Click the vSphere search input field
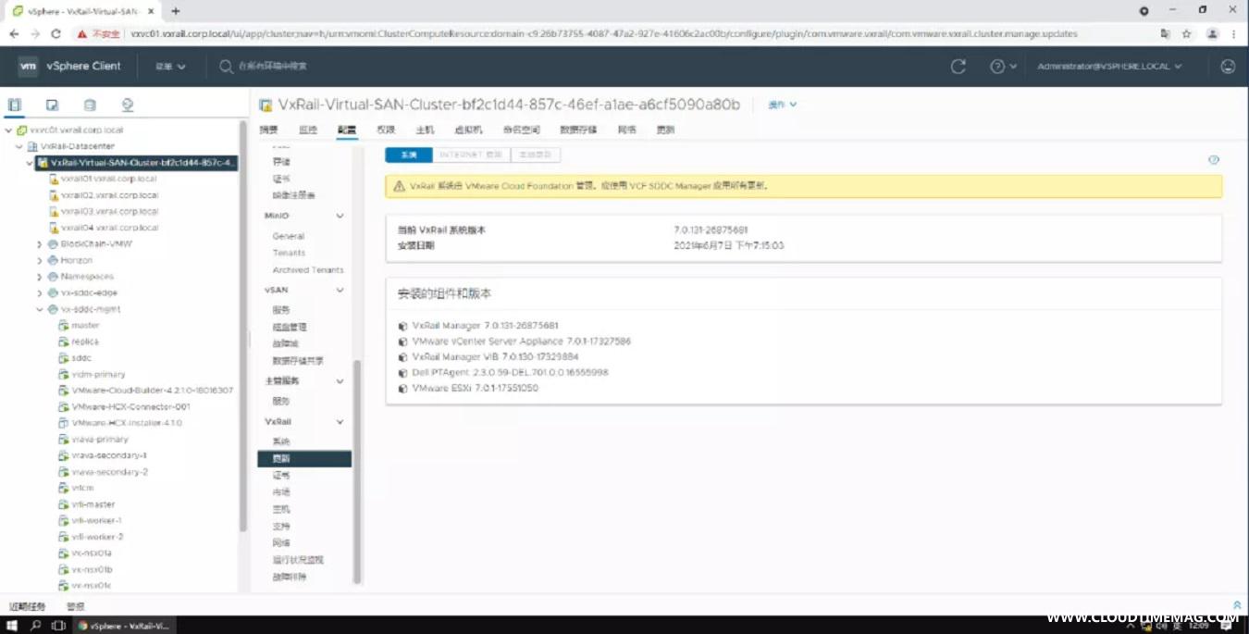1249x634 pixels. pyautogui.click(x=272, y=67)
